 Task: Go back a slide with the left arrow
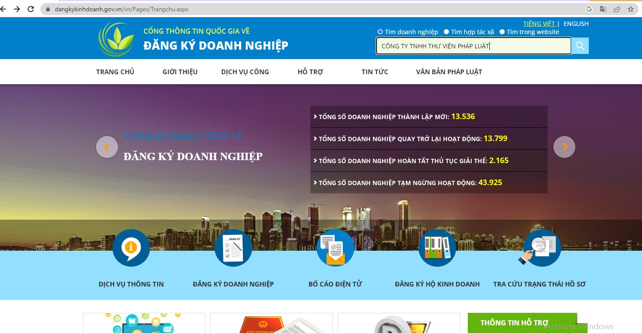[106, 147]
